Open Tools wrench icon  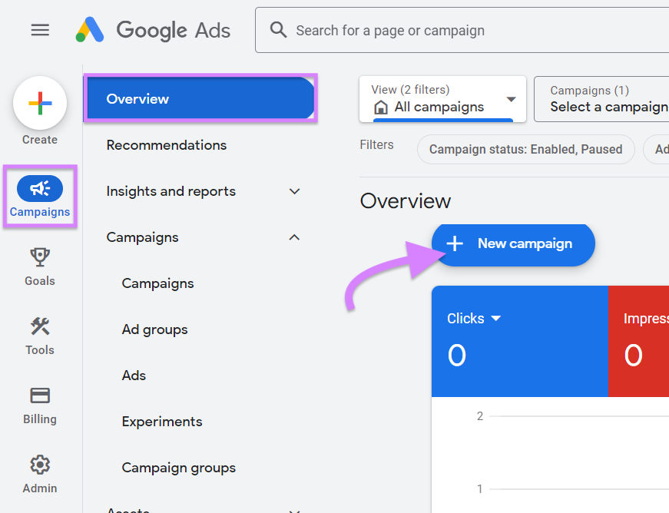pyautogui.click(x=40, y=326)
